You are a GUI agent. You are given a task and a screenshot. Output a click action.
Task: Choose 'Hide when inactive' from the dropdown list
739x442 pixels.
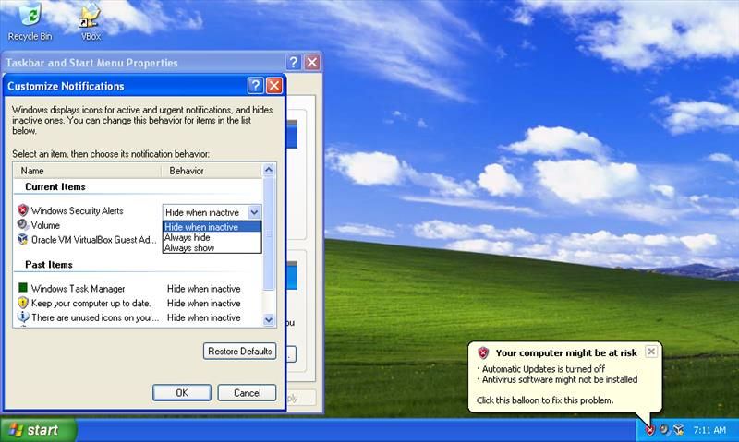(212, 227)
